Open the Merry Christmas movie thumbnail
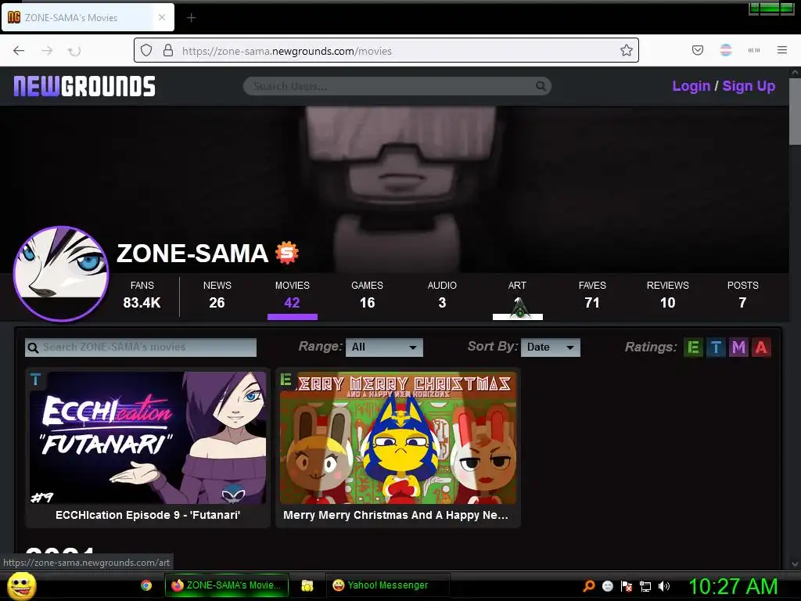 (398, 437)
